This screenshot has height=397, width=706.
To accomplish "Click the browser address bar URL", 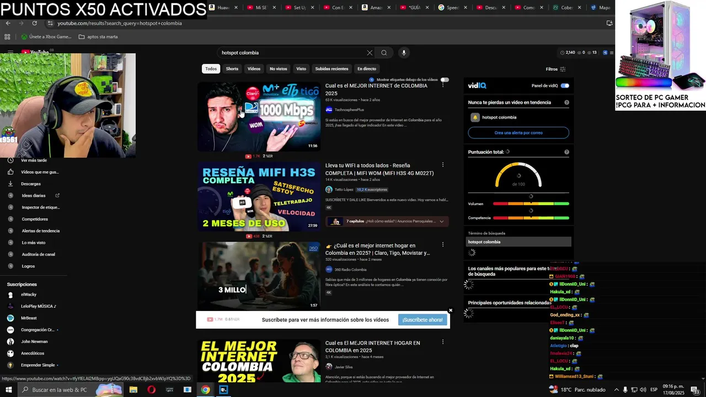I will (x=120, y=23).
